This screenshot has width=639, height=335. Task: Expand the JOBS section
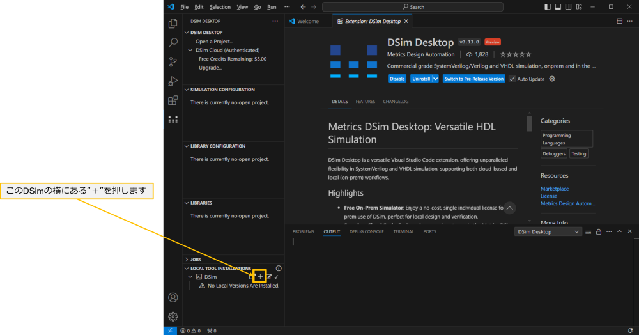click(187, 259)
